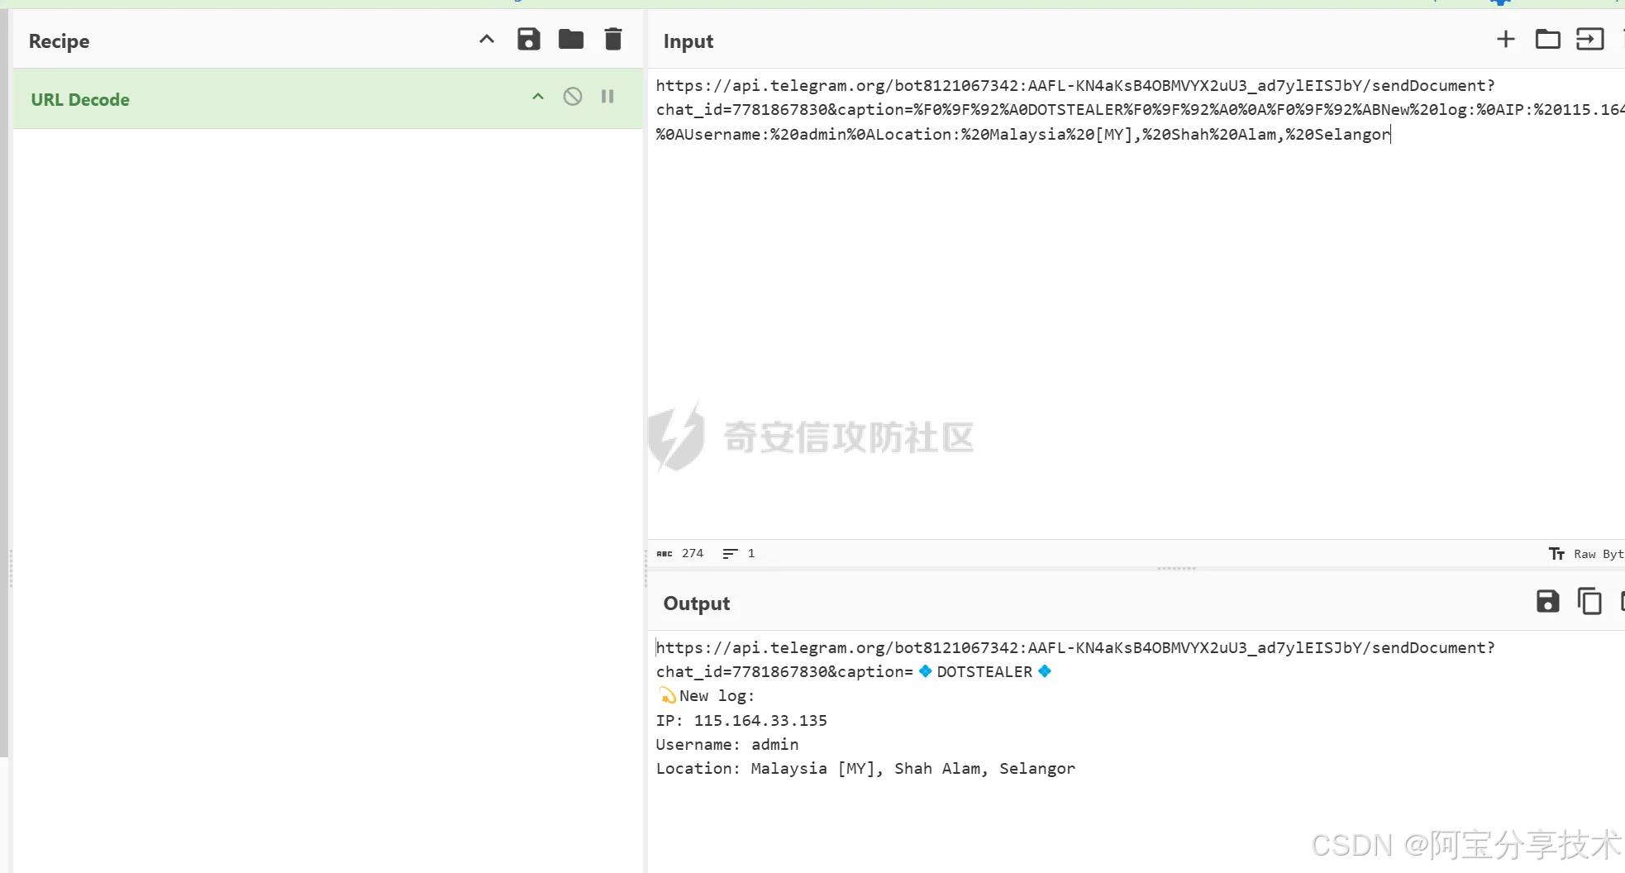Add a new input tab
The width and height of the screenshot is (1625, 873).
[1506, 40]
